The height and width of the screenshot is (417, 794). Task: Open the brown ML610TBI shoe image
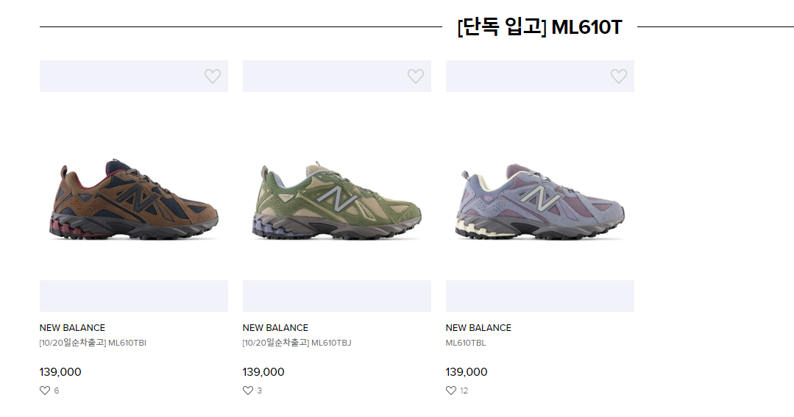pyautogui.click(x=134, y=199)
